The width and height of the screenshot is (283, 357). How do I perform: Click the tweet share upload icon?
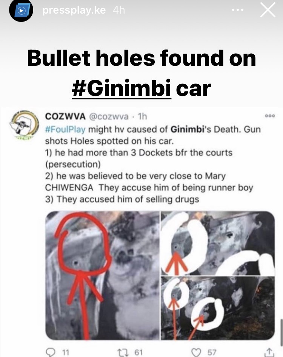tap(269, 352)
